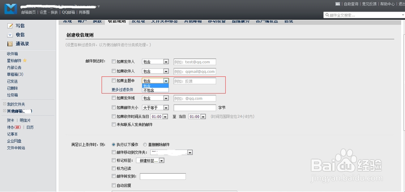
Task: Choose 包含 option in open dropdown list
Action: point(155,86)
